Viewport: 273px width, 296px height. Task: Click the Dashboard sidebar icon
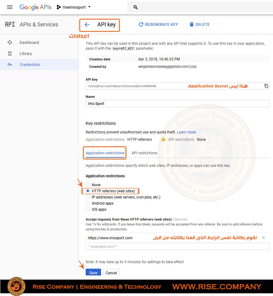(10, 42)
